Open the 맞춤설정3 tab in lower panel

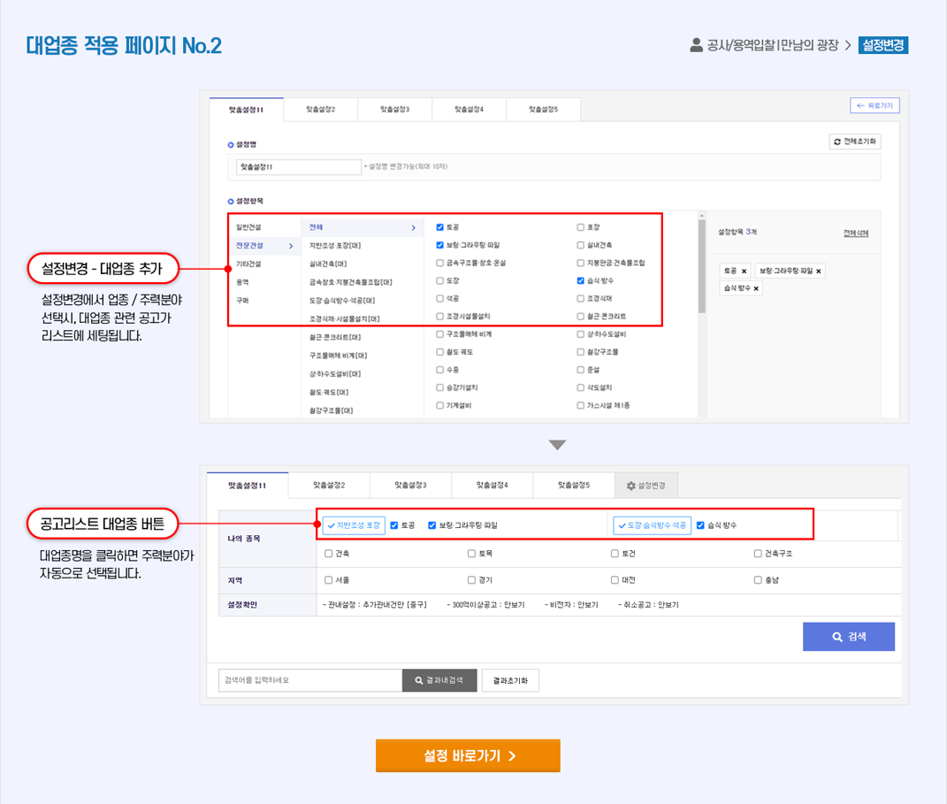410,485
